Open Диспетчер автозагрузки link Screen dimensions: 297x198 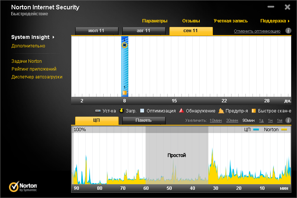coord(37,77)
